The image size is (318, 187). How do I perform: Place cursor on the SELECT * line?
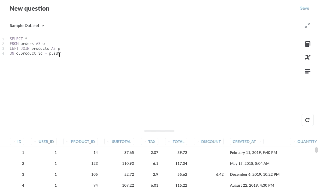(x=19, y=39)
